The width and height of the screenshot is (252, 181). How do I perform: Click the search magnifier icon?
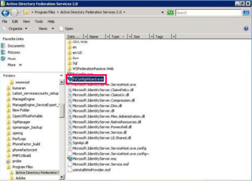tap(246, 12)
